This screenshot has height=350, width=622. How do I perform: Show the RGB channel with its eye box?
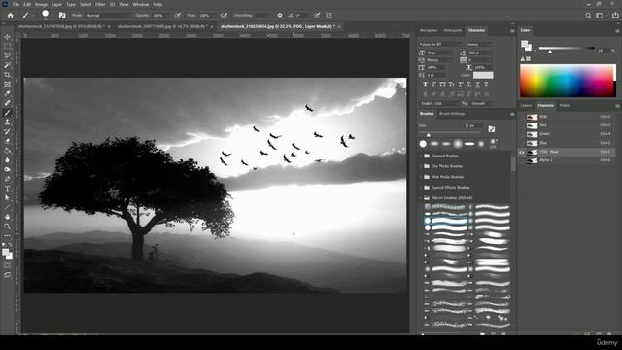(x=522, y=117)
